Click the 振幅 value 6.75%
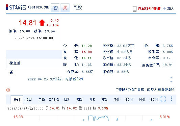The height and width of the screenshot is (126, 180). (x=168, y=46)
